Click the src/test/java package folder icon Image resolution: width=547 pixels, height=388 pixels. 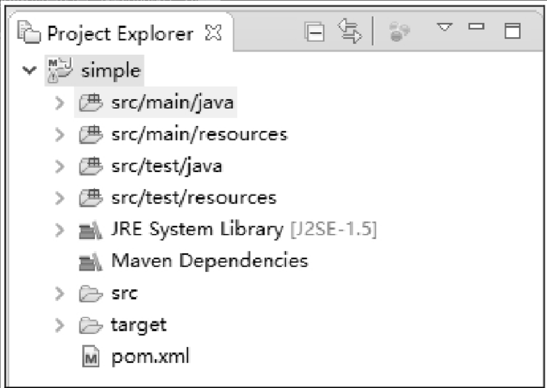(x=91, y=166)
